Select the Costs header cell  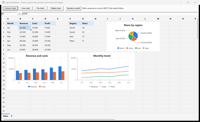pos(37,23)
